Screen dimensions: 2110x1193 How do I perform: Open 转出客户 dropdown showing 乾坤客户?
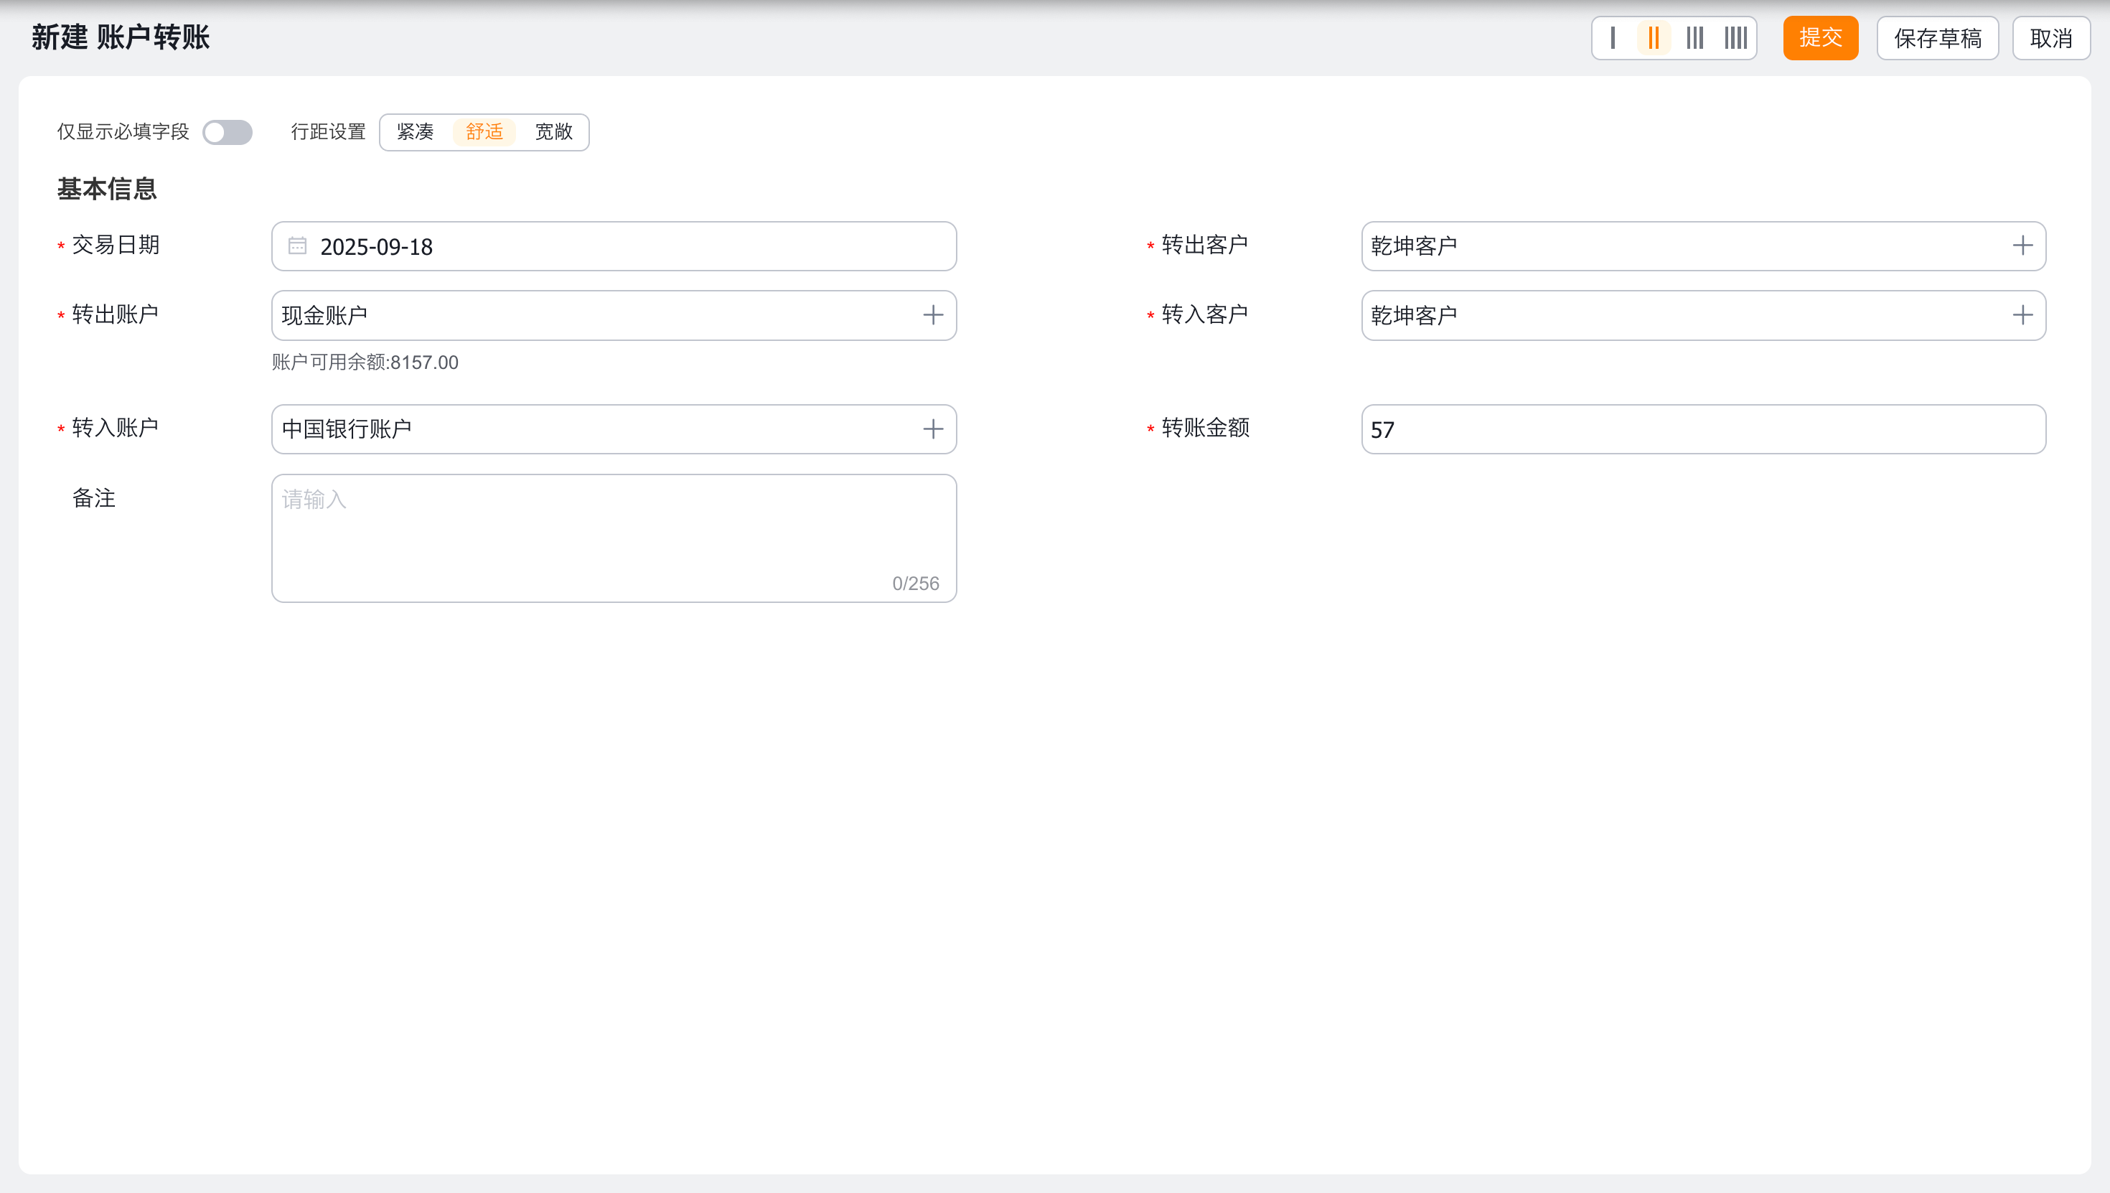[x=1679, y=245]
